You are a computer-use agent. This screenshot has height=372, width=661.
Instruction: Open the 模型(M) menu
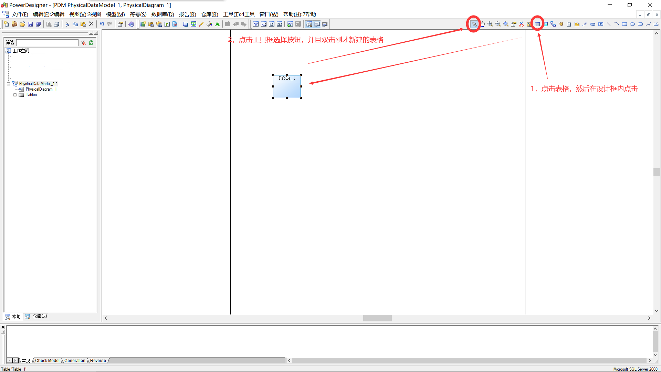(x=115, y=14)
